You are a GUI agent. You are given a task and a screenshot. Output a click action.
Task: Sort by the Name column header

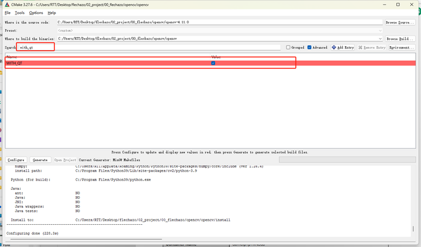pos(108,57)
